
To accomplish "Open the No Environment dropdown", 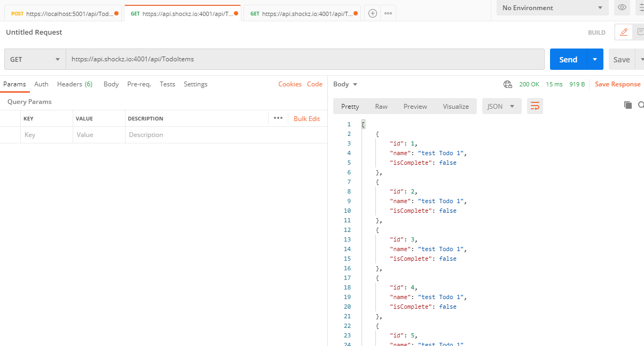I will [552, 8].
